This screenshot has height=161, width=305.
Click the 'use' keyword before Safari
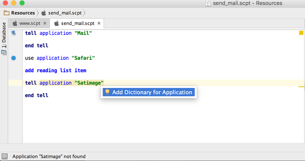[29, 58]
